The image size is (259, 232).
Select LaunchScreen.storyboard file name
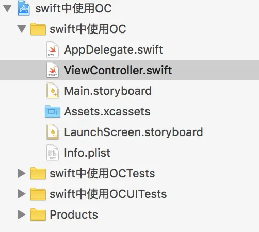[x=134, y=132]
